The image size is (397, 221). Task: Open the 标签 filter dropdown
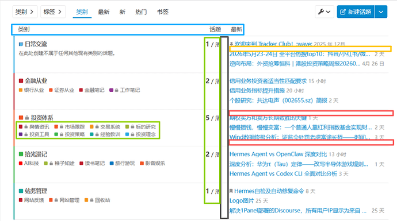click(x=53, y=11)
